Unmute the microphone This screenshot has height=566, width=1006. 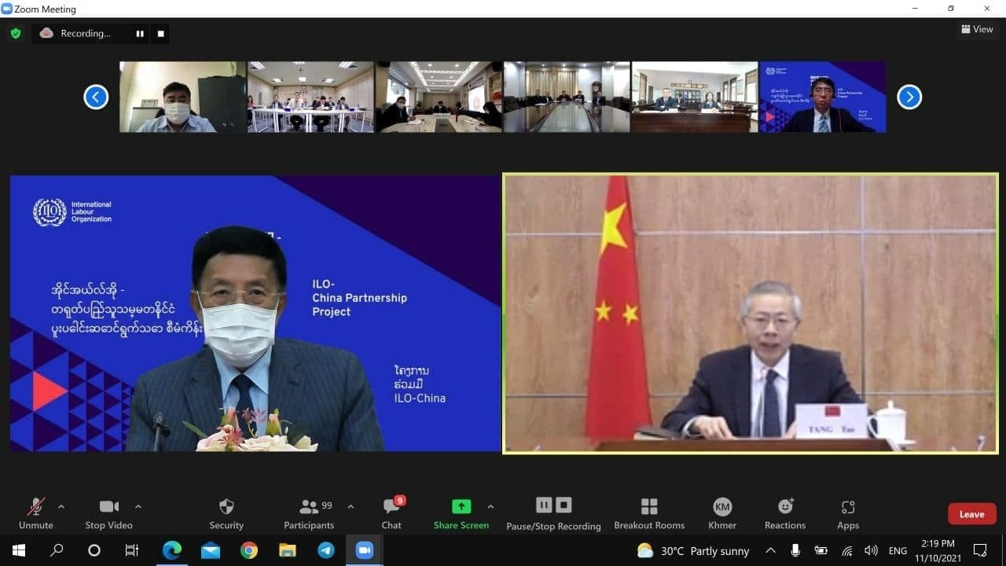(x=36, y=514)
